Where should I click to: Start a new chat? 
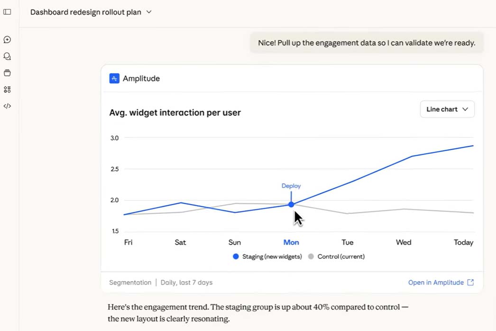tap(7, 40)
